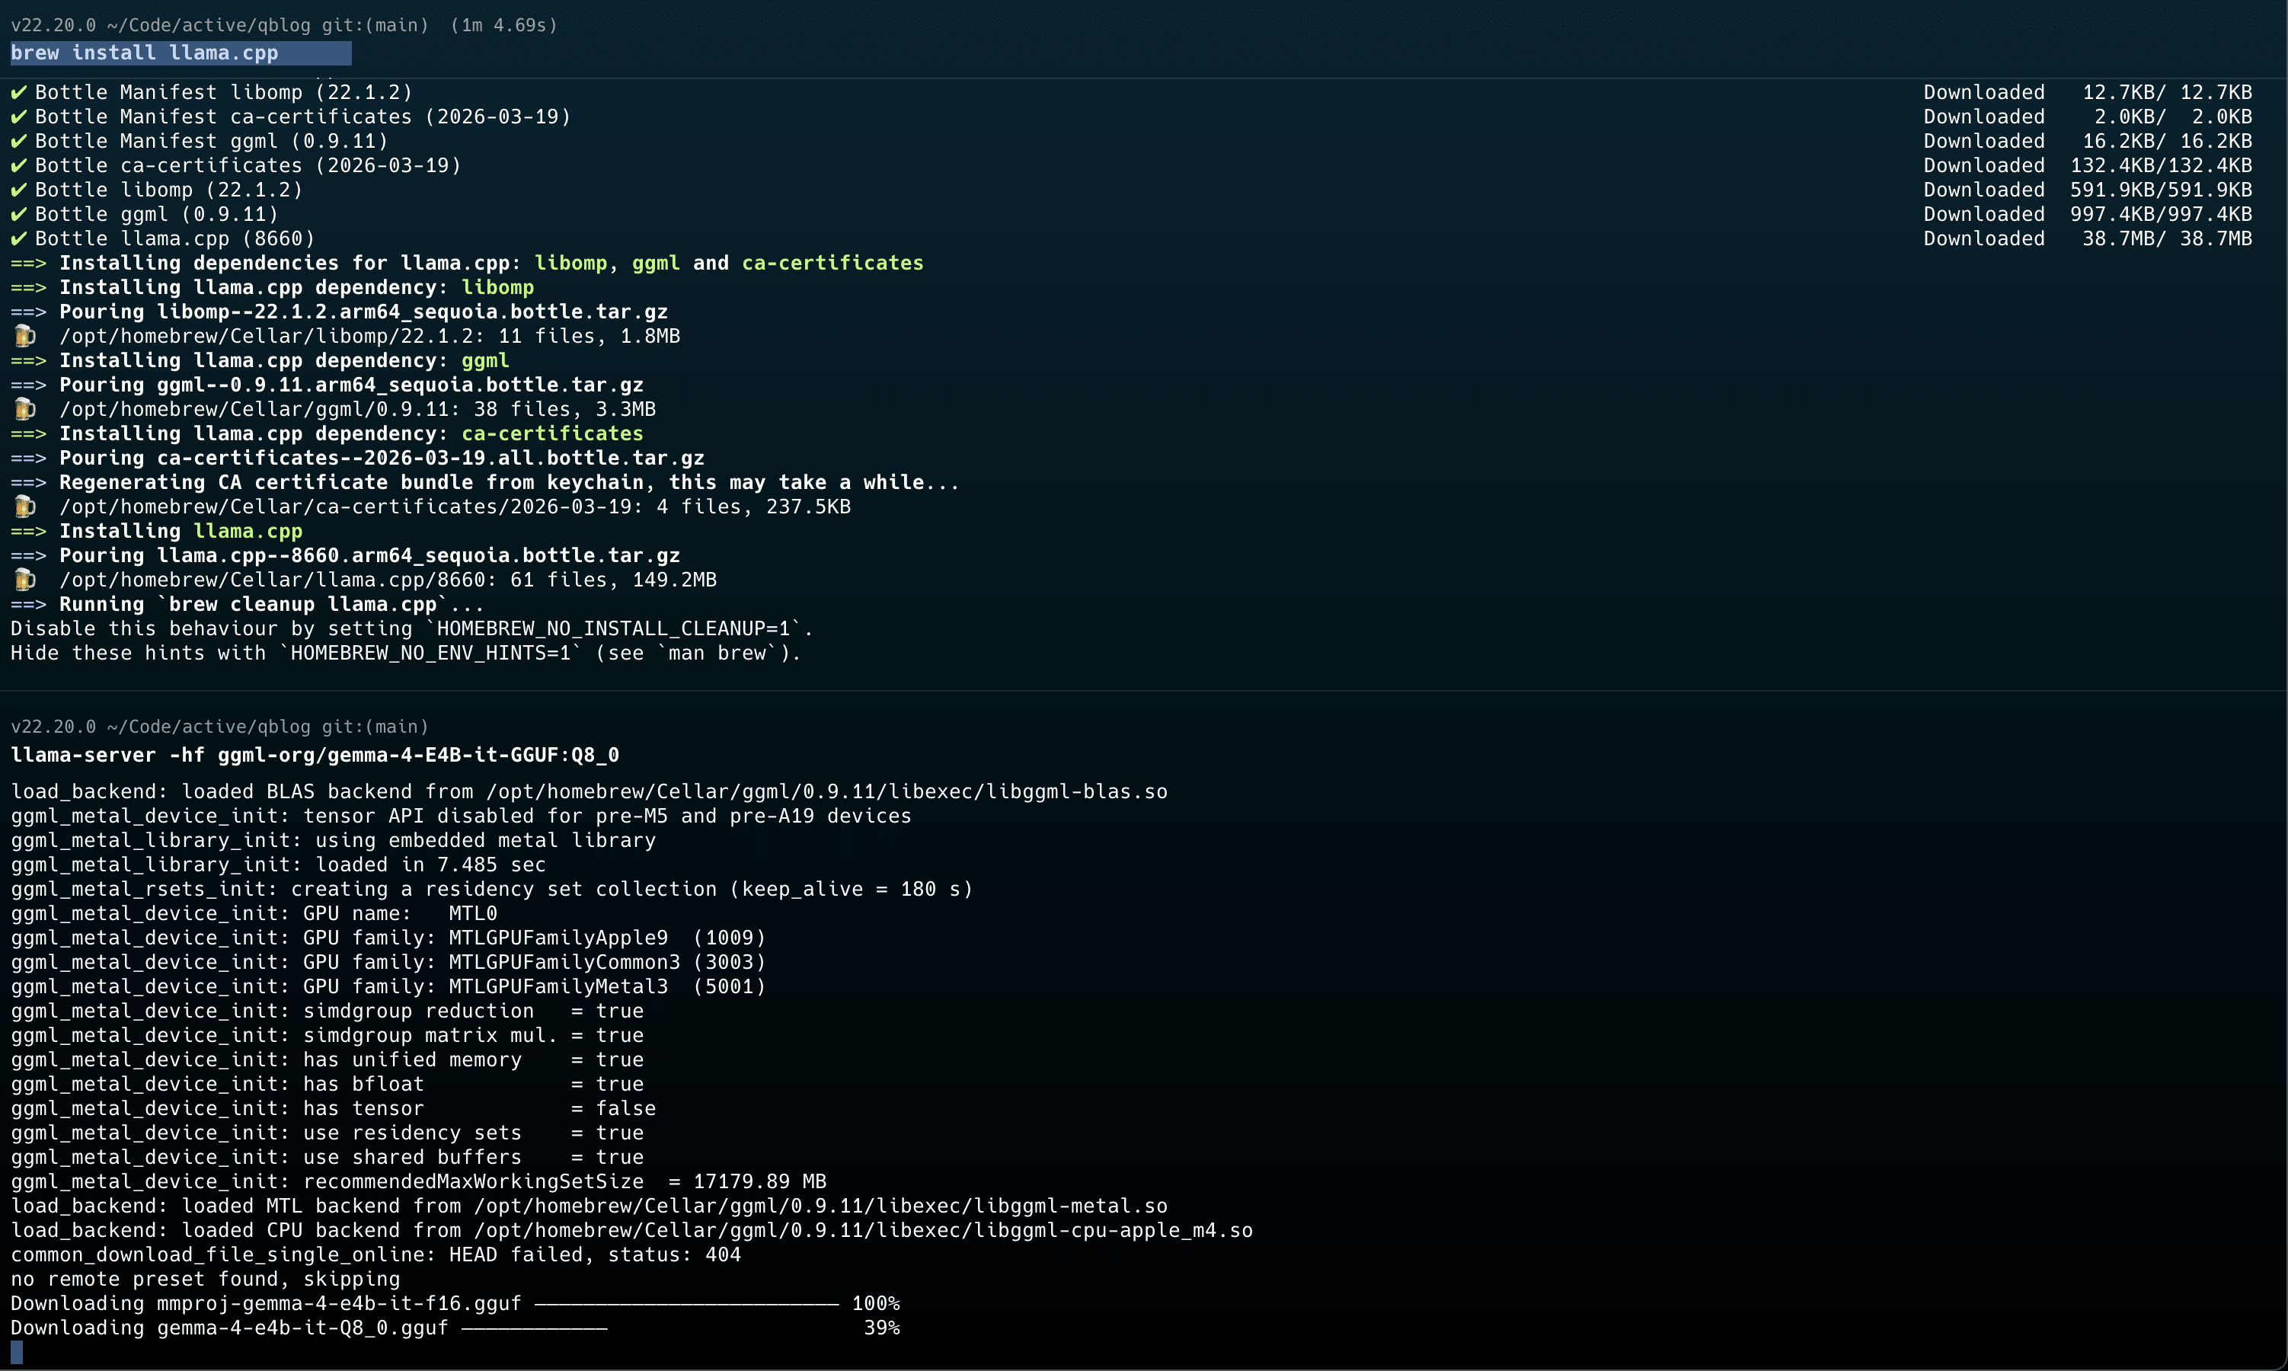
Task: Click the beer mug icon beside libomp Cellar path
Action: coord(25,335)
